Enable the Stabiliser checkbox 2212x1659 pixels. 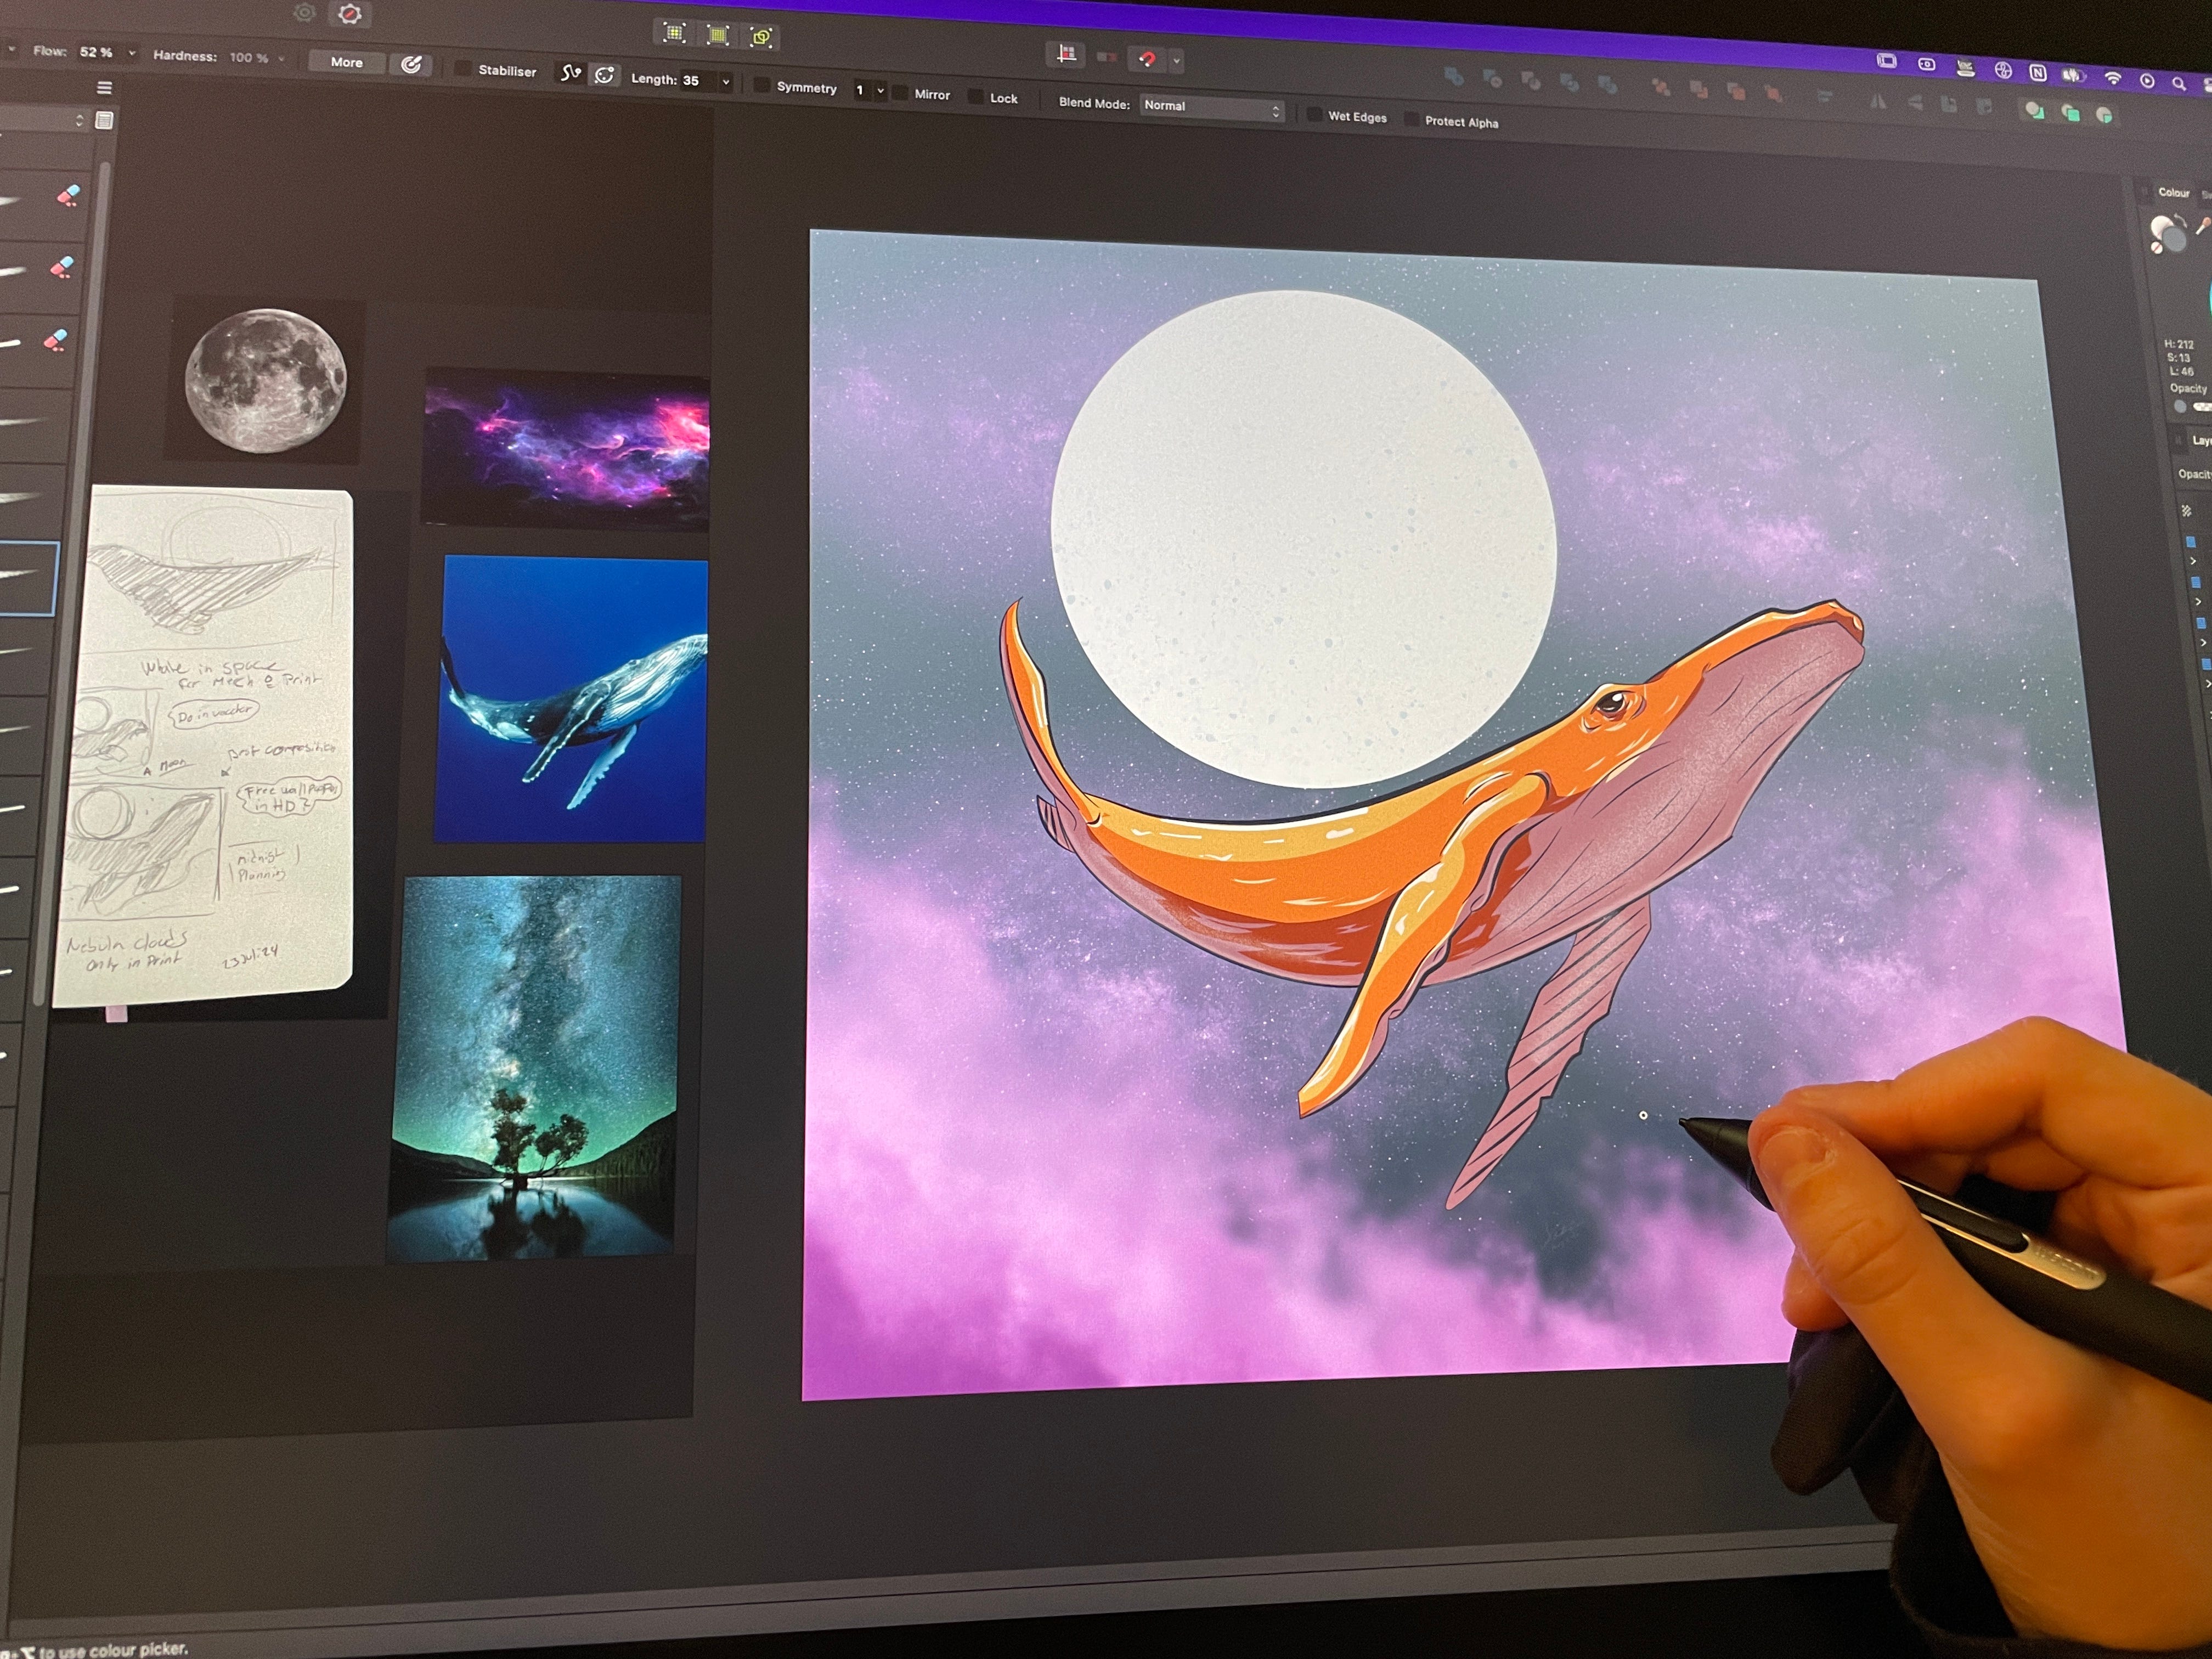463,68
